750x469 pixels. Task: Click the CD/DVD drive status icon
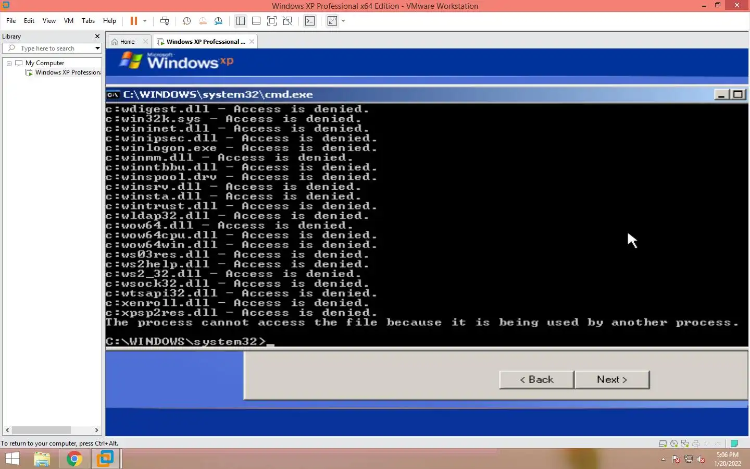tap(674, 444)
